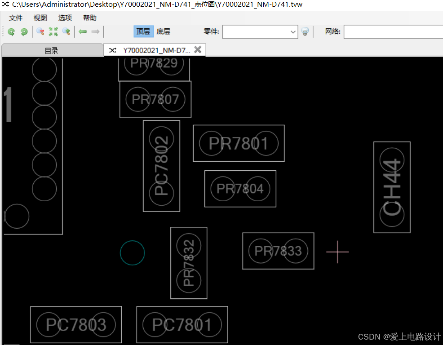Open the 视图 menu
Image resolution: width=443 pixels, height=345 pixels.
(x=40, y=18)
